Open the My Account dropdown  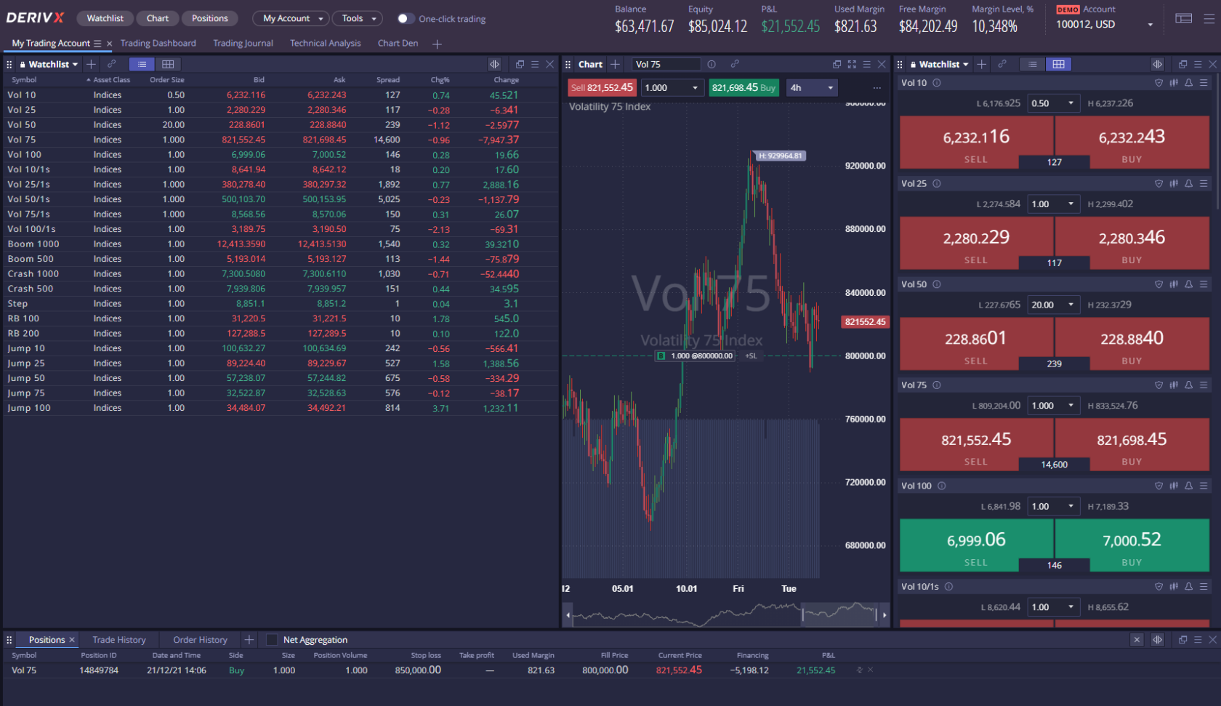pos(291,18)
